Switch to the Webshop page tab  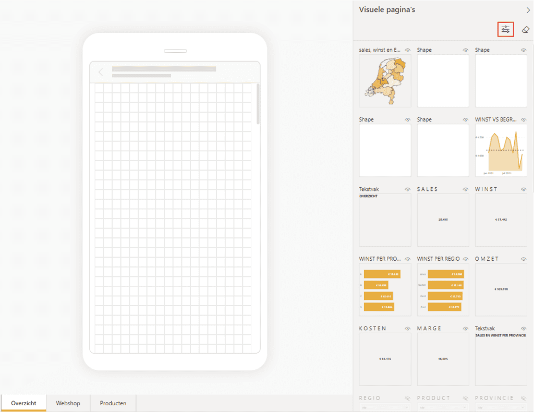click(68, 403)
